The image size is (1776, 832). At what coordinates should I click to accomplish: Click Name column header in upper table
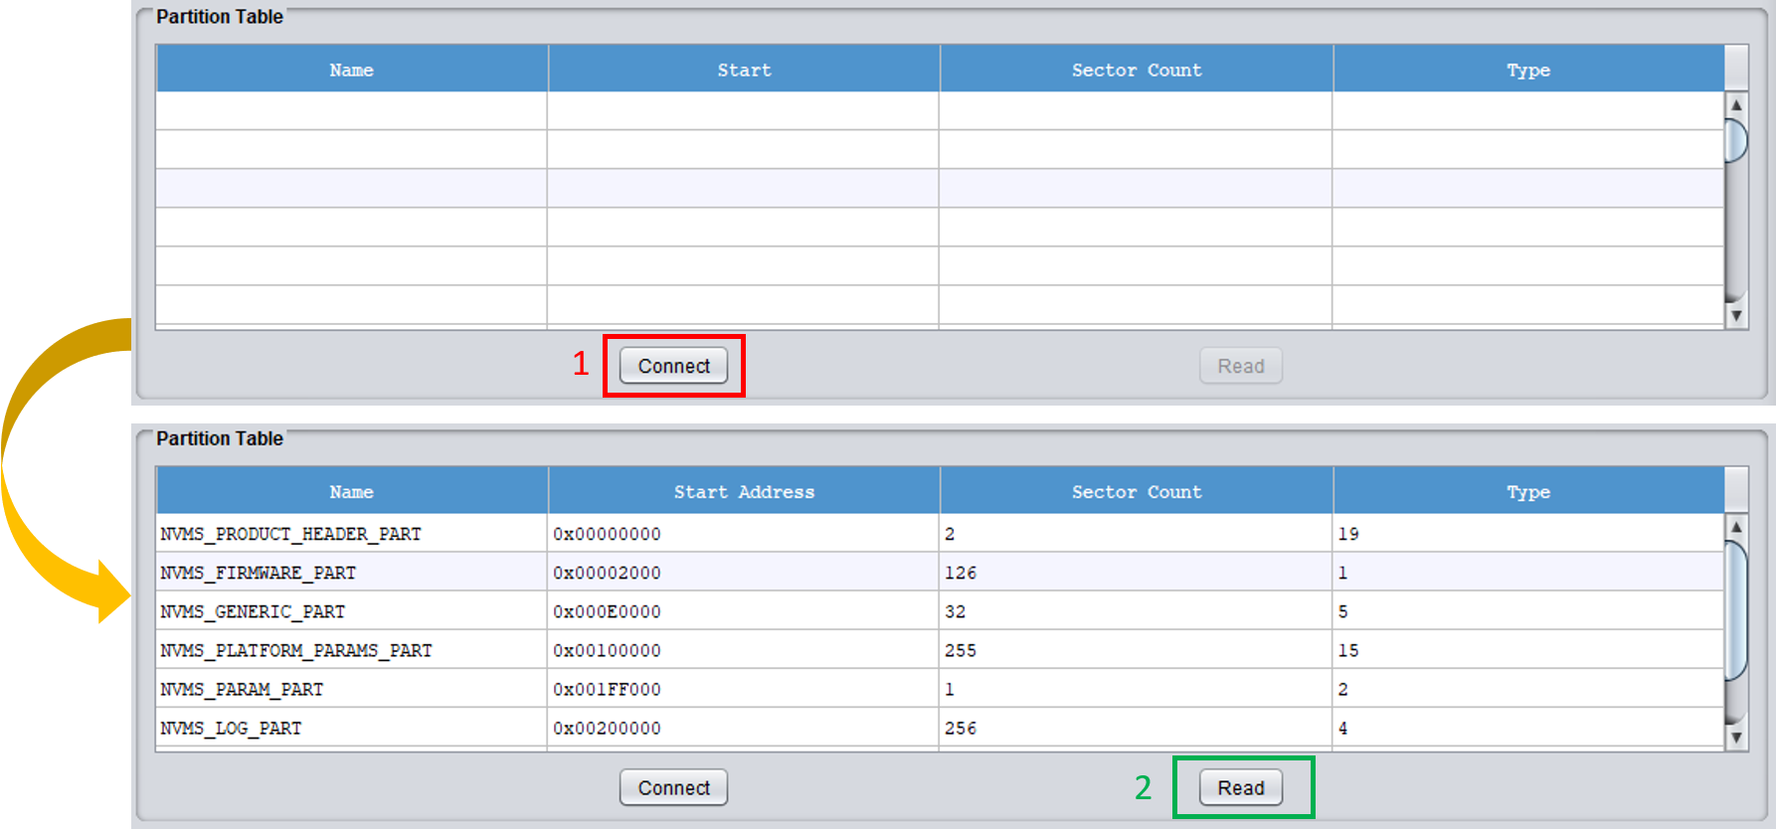pyautogui.click(x=351, y=70)
